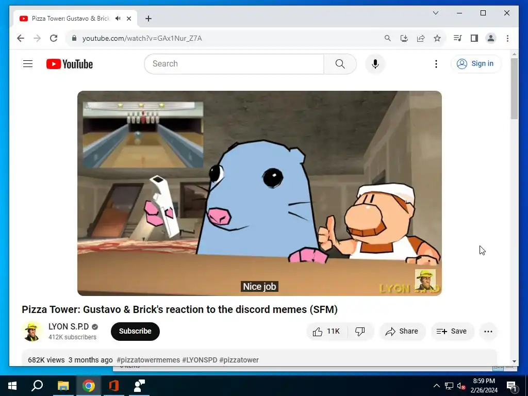Click the install app icon in the address bar

pyautogui.click(x=404, y=38)
